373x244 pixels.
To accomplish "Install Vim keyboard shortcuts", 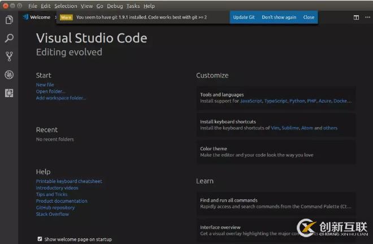I will [275, 128].
